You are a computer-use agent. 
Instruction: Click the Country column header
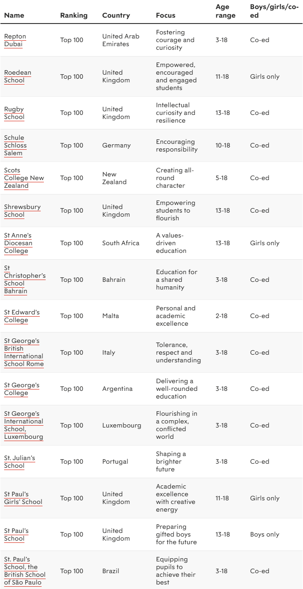116,15
